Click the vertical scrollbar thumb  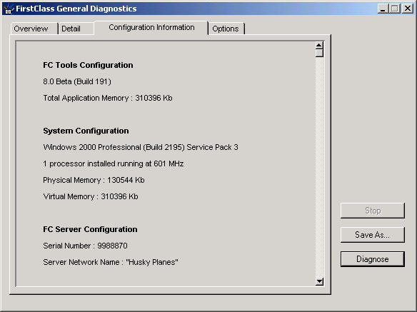319,54
